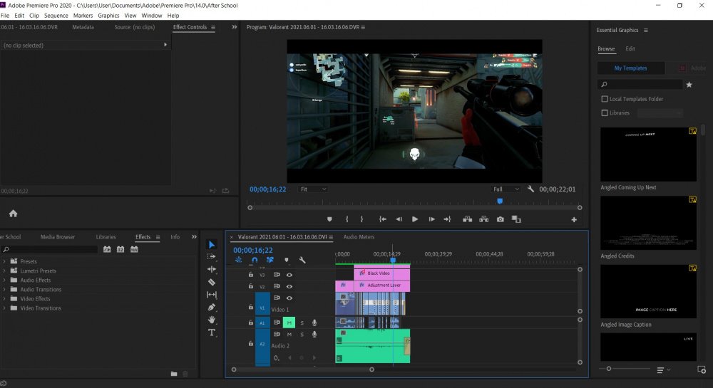Select the Pen tool
This screenshot has width=713, height=388.
click(x=212, y=308)
